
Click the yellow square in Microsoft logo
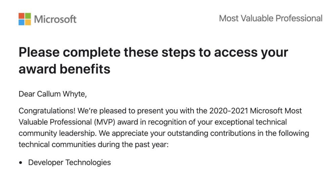(28, 22)
